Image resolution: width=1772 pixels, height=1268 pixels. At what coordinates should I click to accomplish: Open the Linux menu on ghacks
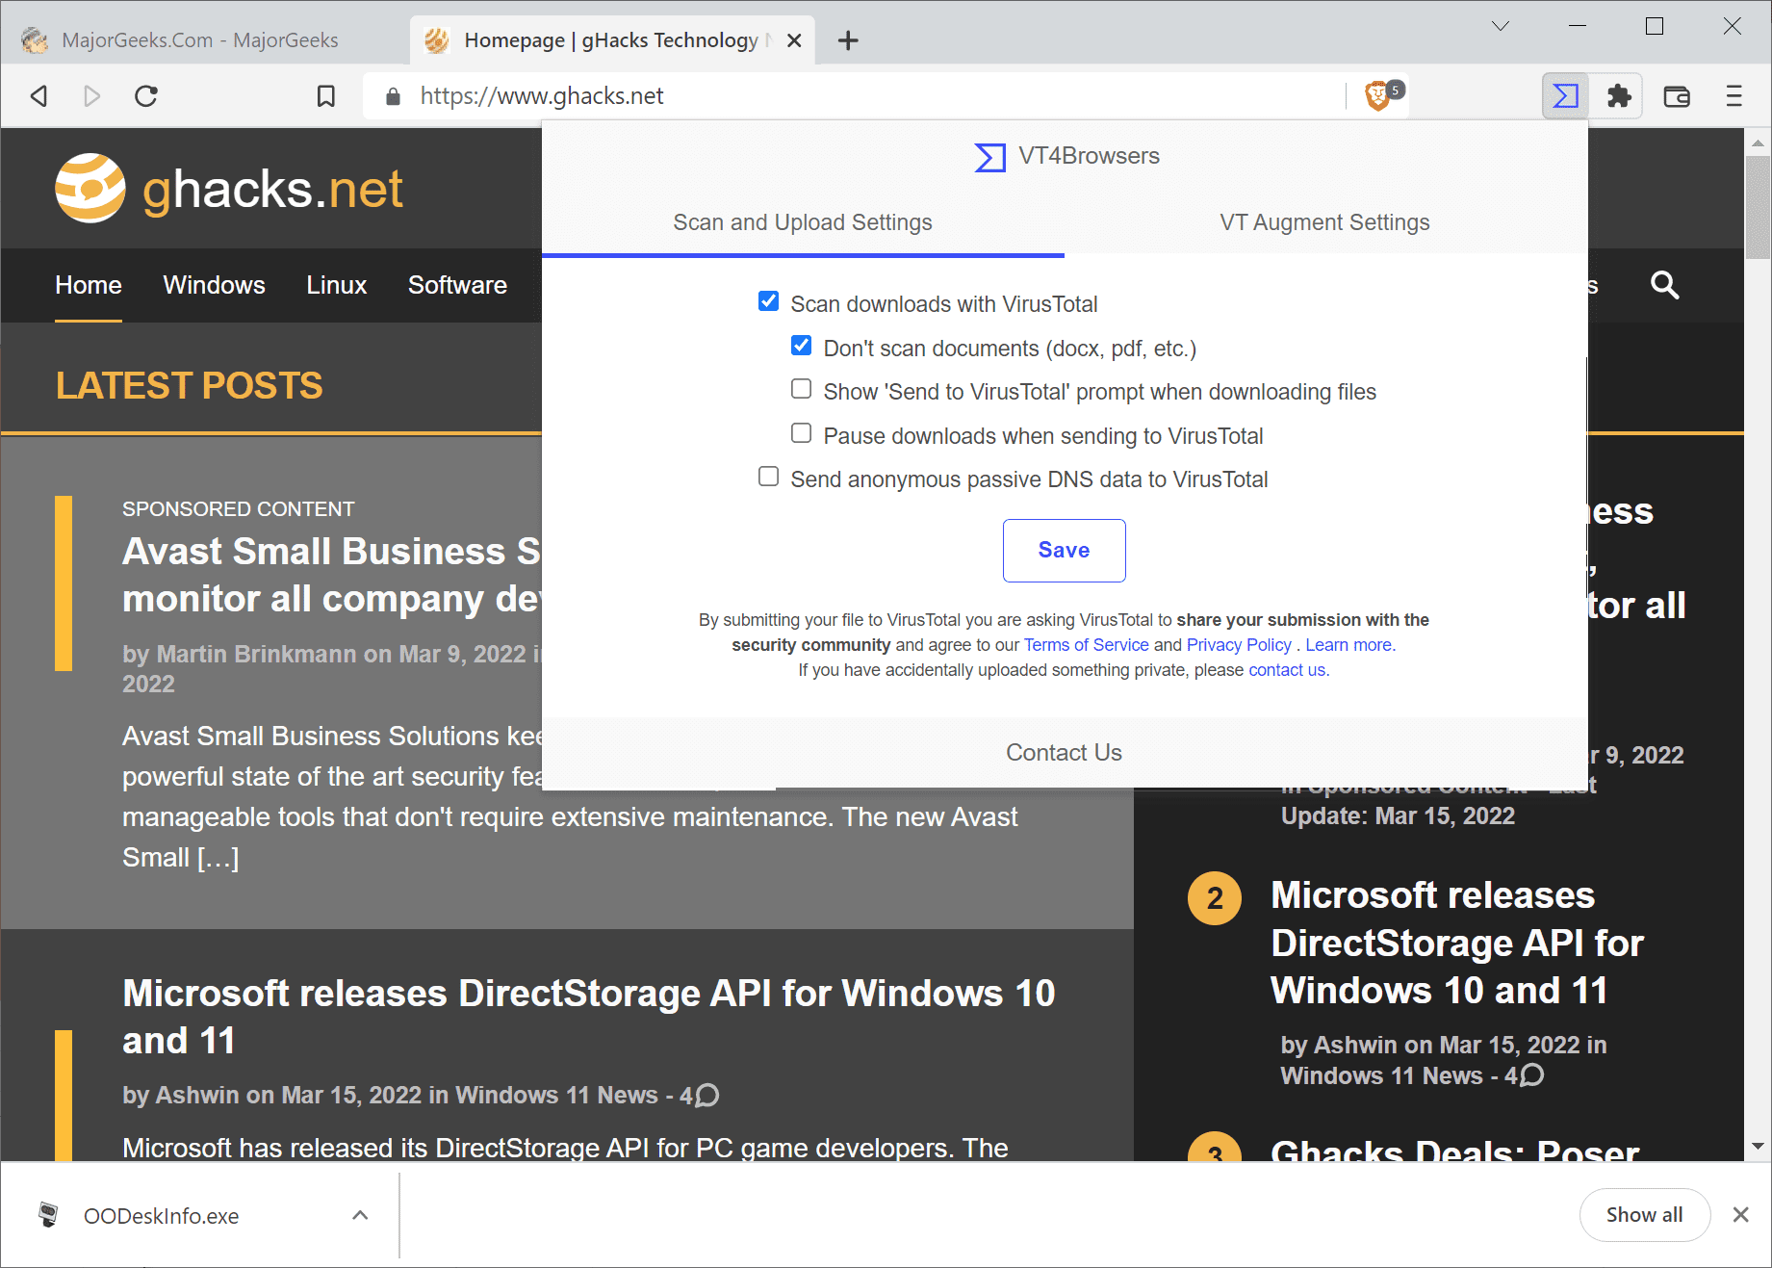pyautogui.click(x=337, y=285)
